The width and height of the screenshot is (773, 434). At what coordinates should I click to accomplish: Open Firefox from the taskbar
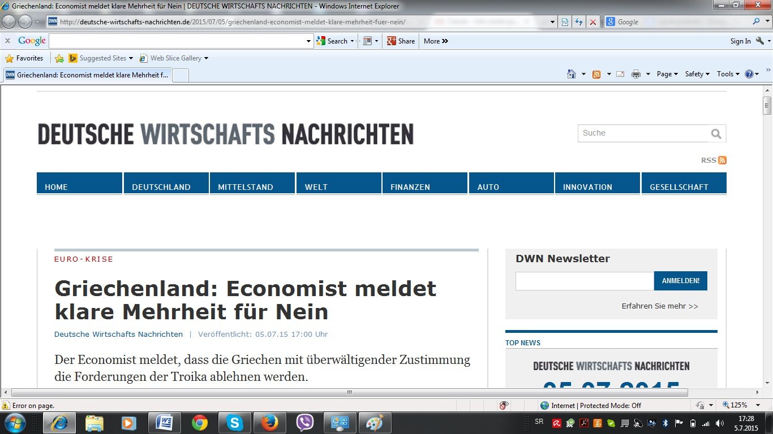point(270,423)
